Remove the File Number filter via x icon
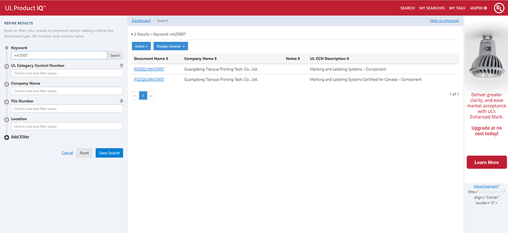This screenshot has width=508, height=233. pyautogui.click(x=6, y=102)
